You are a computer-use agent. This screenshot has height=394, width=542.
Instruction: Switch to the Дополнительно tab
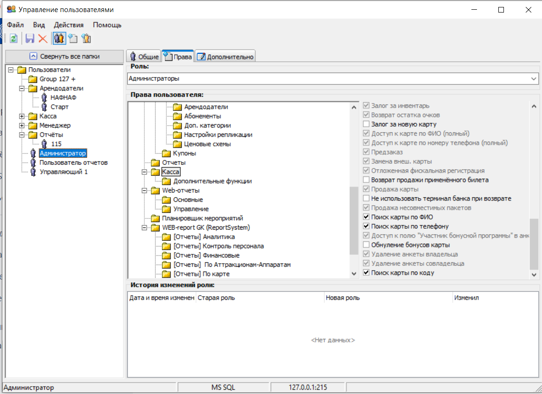coord(225,57)
